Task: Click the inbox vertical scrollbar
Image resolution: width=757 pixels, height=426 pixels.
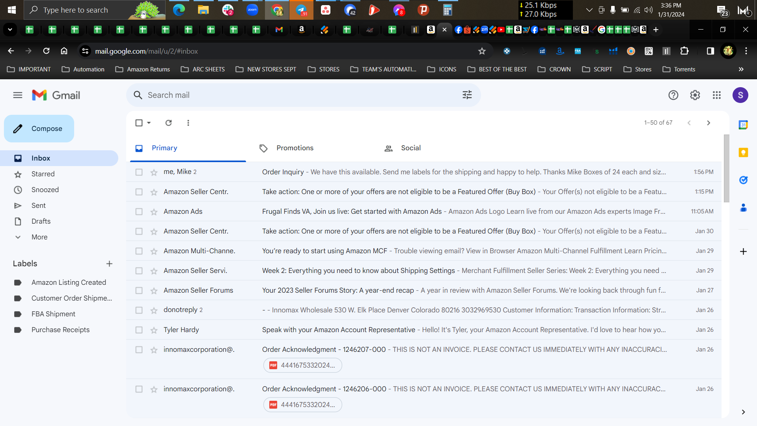Action: [726, 168]
